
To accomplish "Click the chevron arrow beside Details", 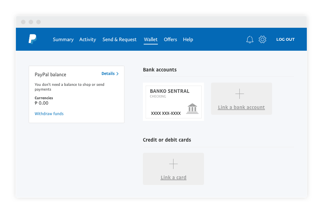I will [x=118, y=74].
